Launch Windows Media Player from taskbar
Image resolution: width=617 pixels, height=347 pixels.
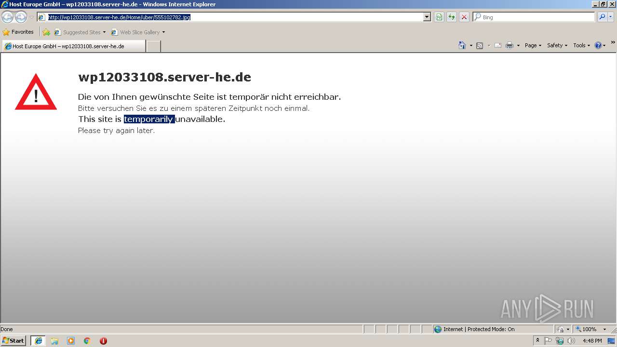click(x=71, y=341)
